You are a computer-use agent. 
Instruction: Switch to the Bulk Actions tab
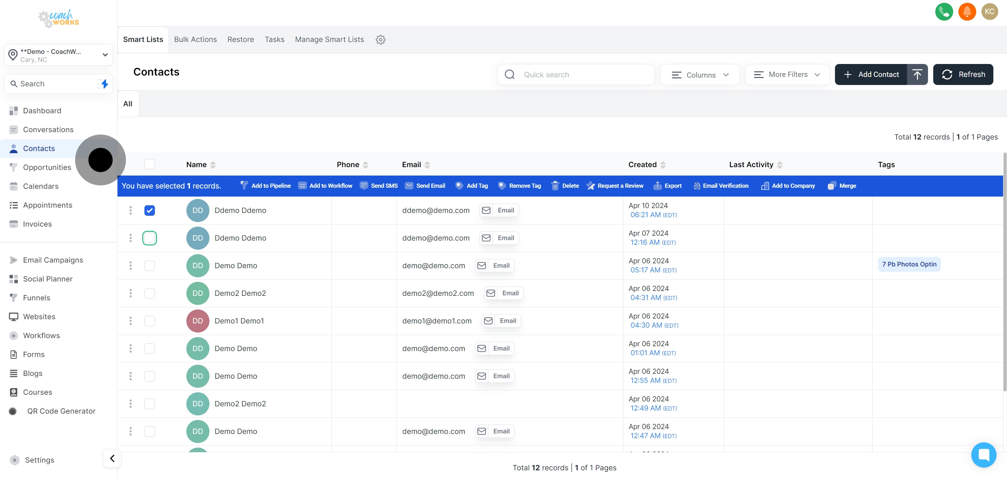(x=195, y=40)
